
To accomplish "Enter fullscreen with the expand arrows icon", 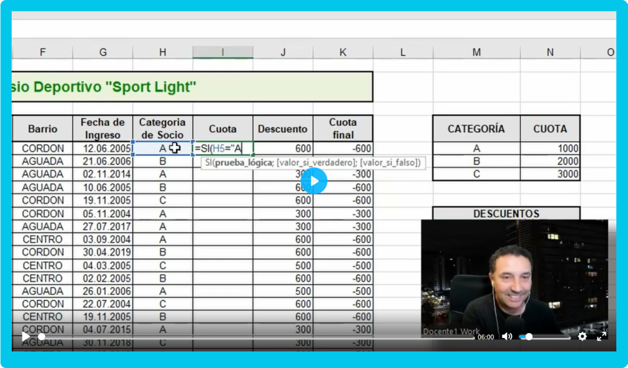I will pyautogui.click(x=602, y=336).
